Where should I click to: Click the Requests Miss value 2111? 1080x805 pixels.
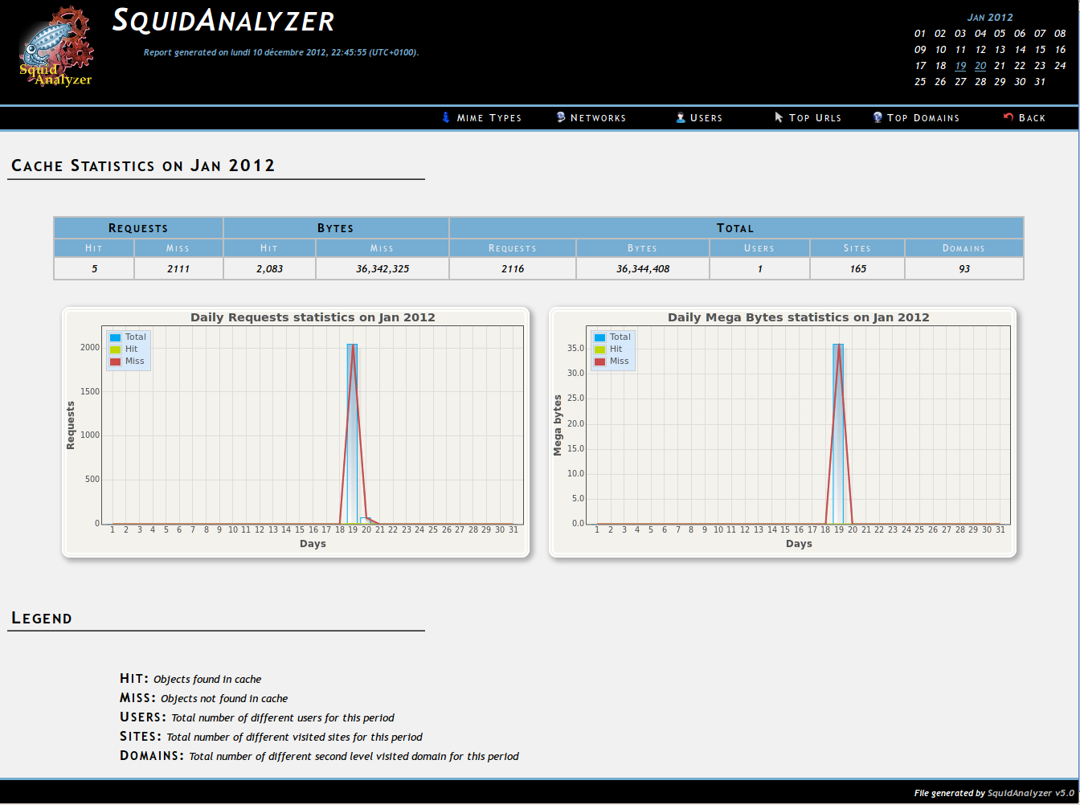pyautogui.click(x=178, y=268)
